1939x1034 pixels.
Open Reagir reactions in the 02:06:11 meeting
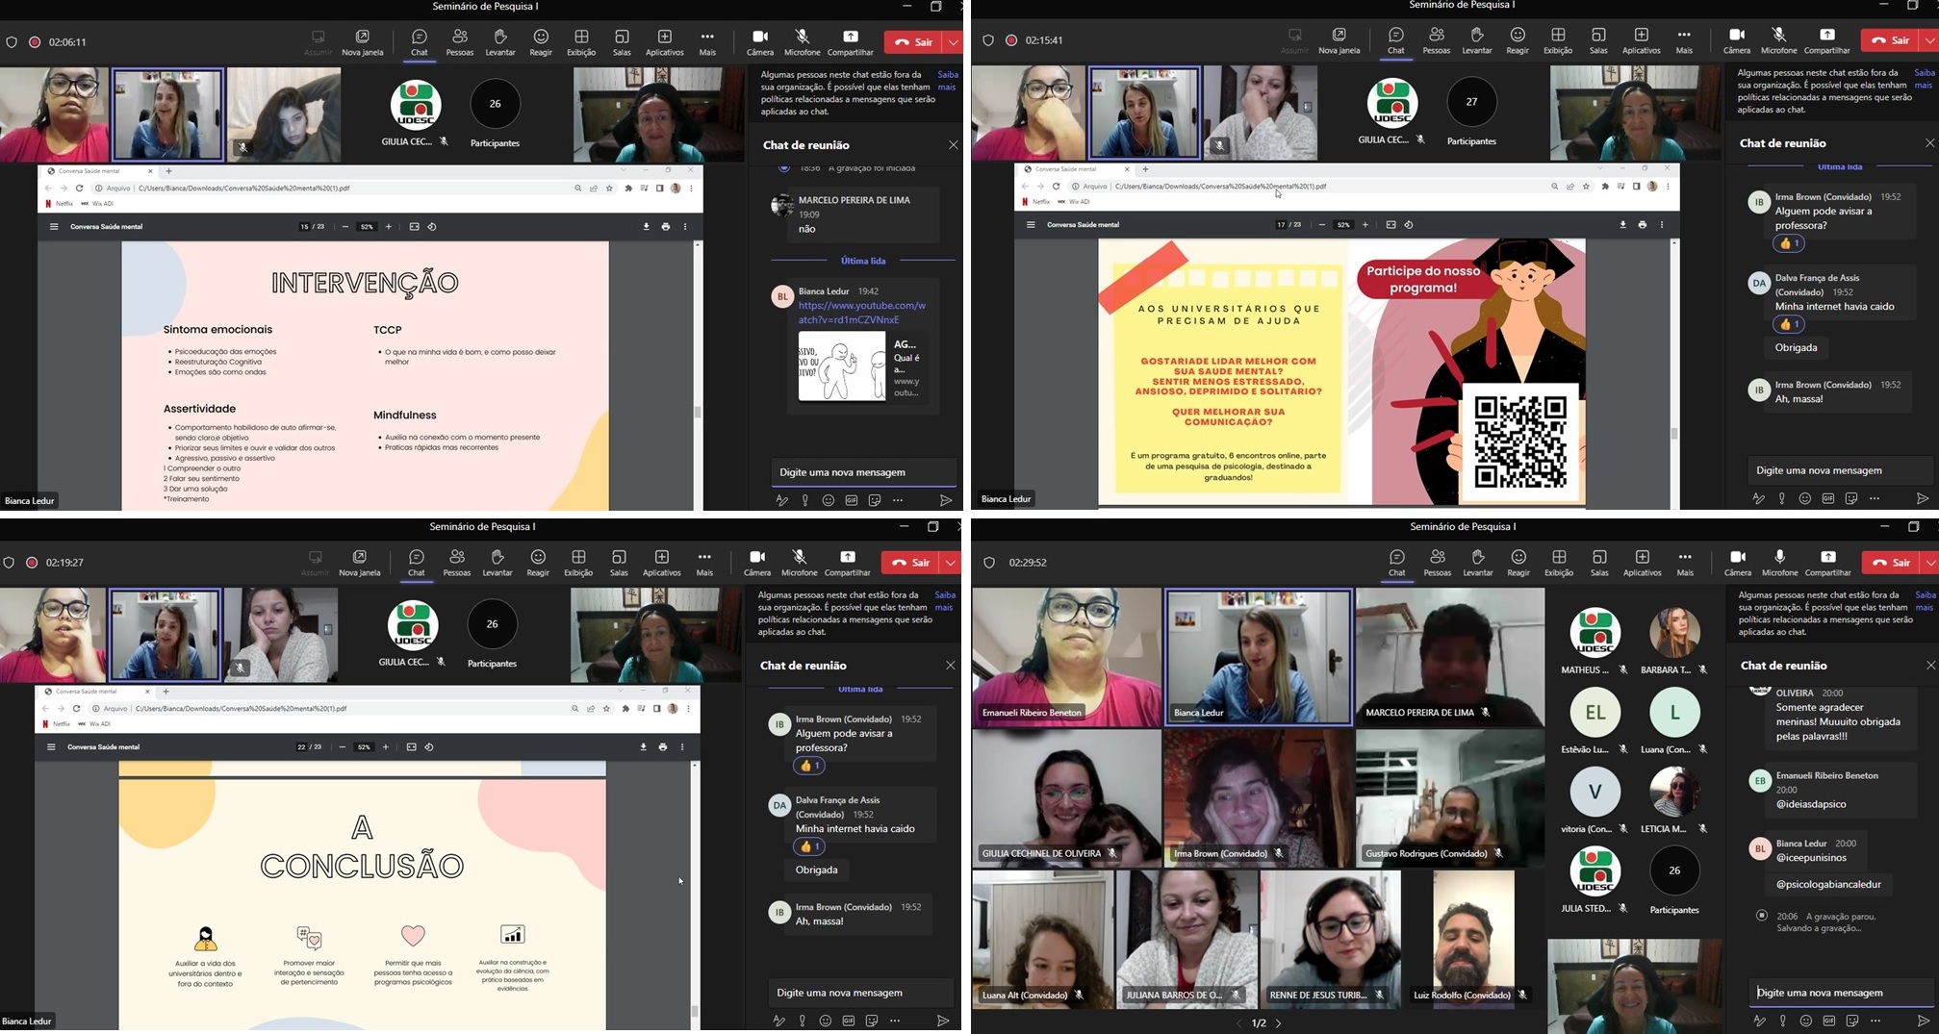click(x=541, y=42)
